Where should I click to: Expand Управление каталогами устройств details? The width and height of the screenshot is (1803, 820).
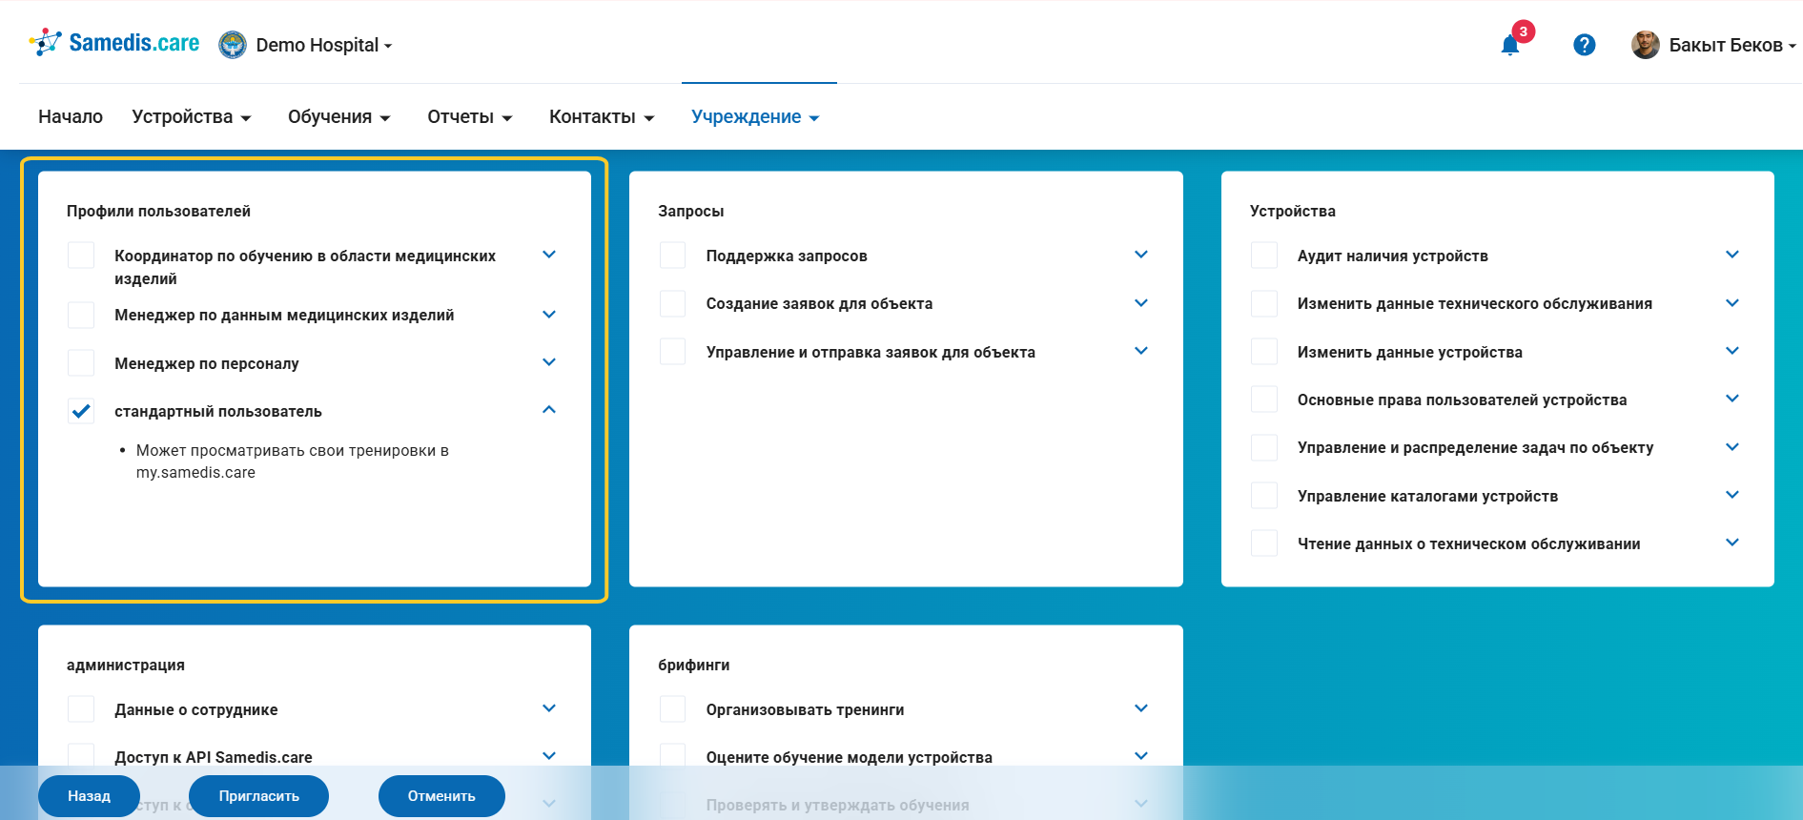(x=1731, y=495)
